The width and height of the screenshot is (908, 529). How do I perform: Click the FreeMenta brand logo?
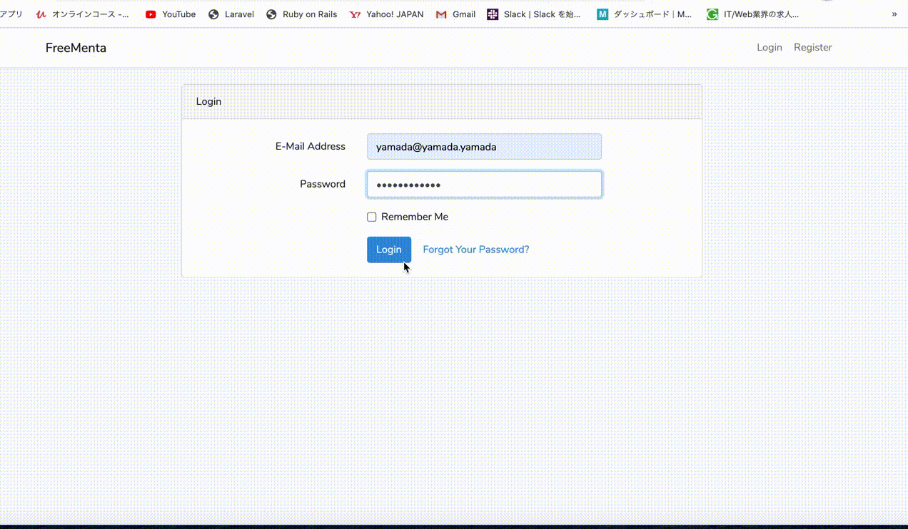tap(76, 47)
